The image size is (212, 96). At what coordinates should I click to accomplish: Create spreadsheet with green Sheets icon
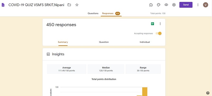(153, 24)
